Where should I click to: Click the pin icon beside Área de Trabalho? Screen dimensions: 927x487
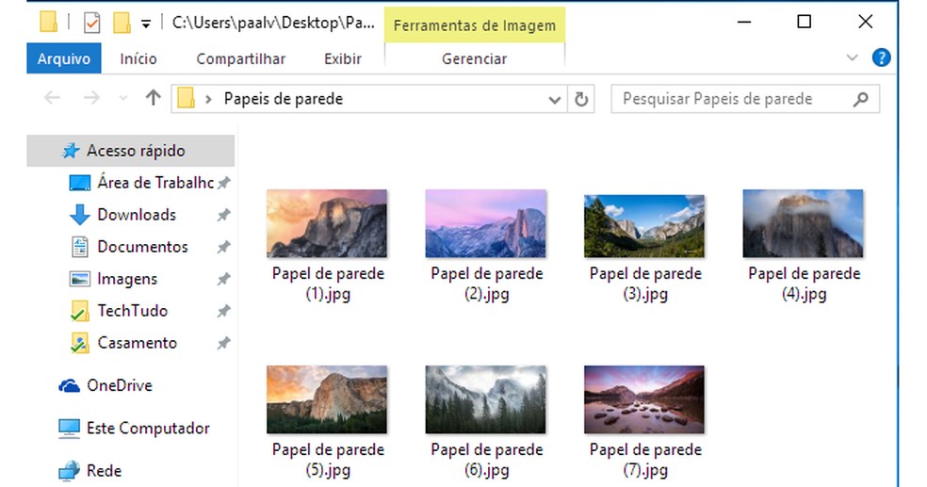223,184
